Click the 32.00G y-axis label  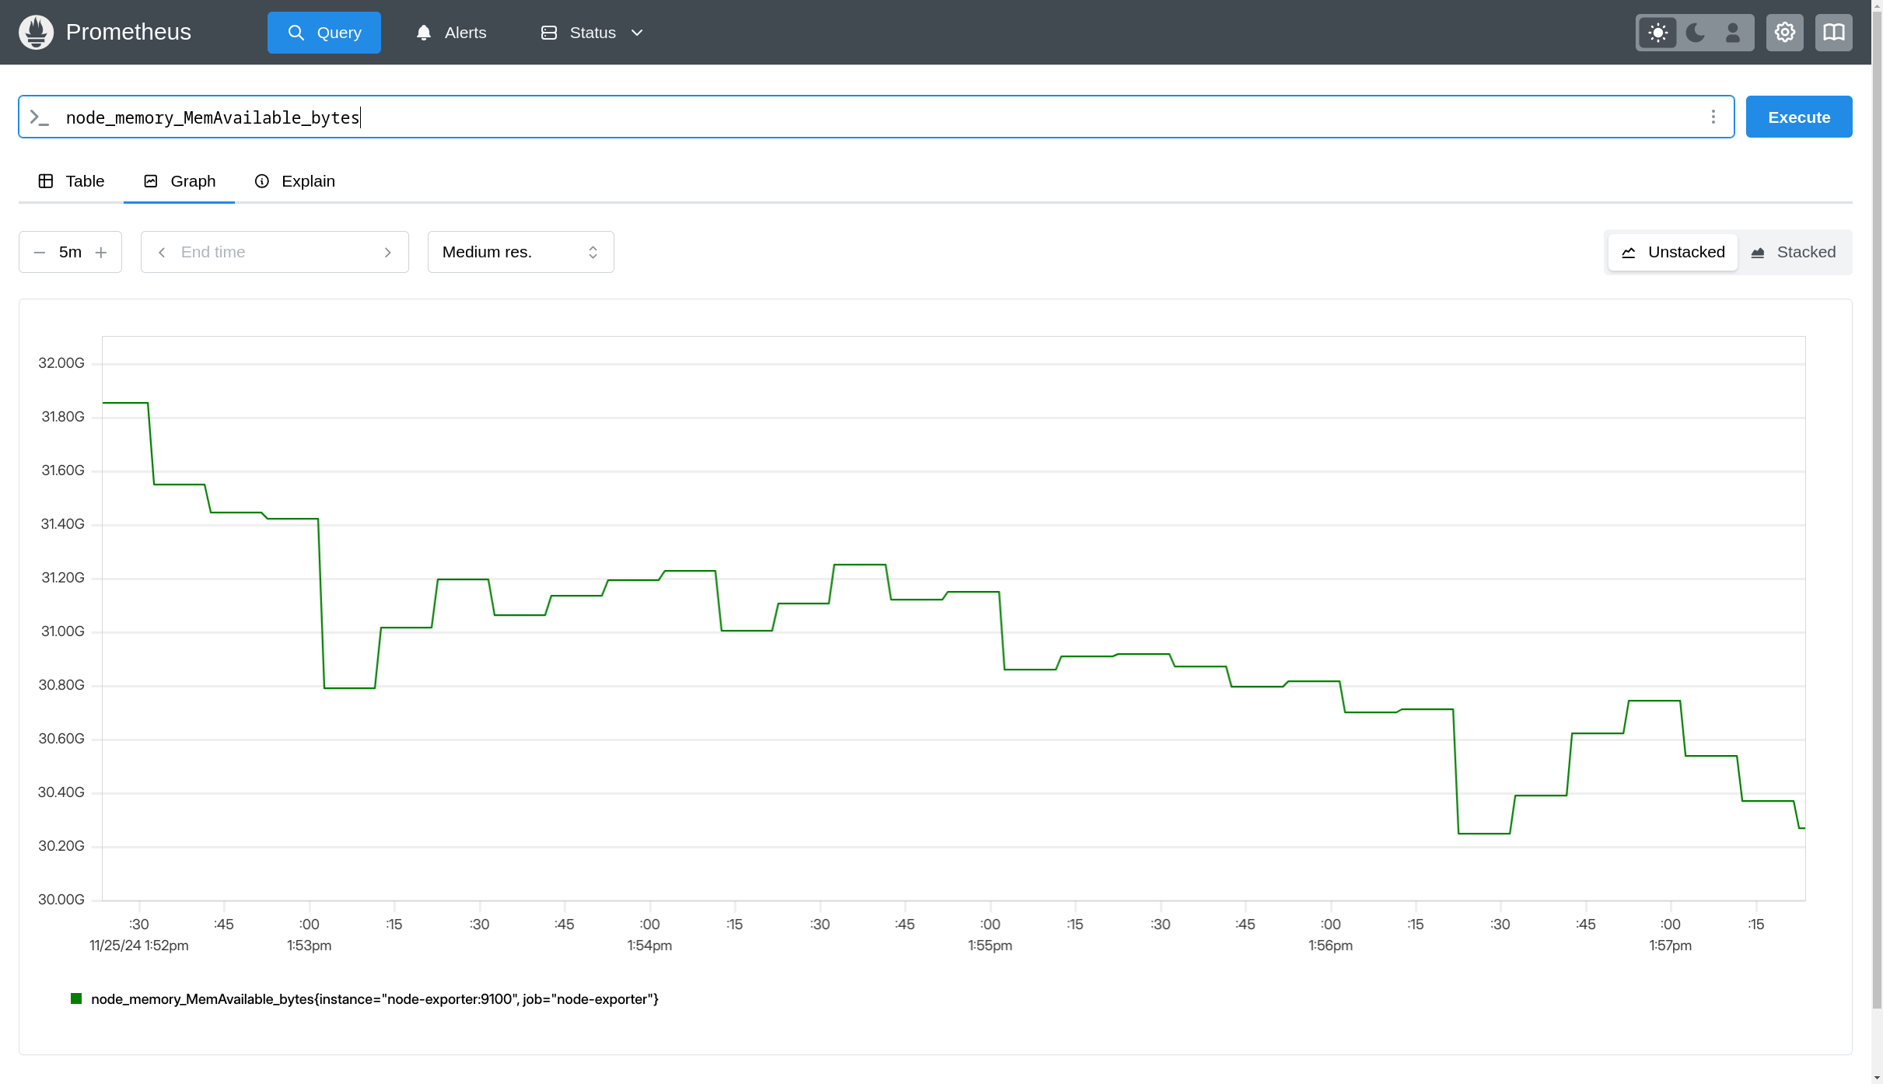click(x=61, y=363)
